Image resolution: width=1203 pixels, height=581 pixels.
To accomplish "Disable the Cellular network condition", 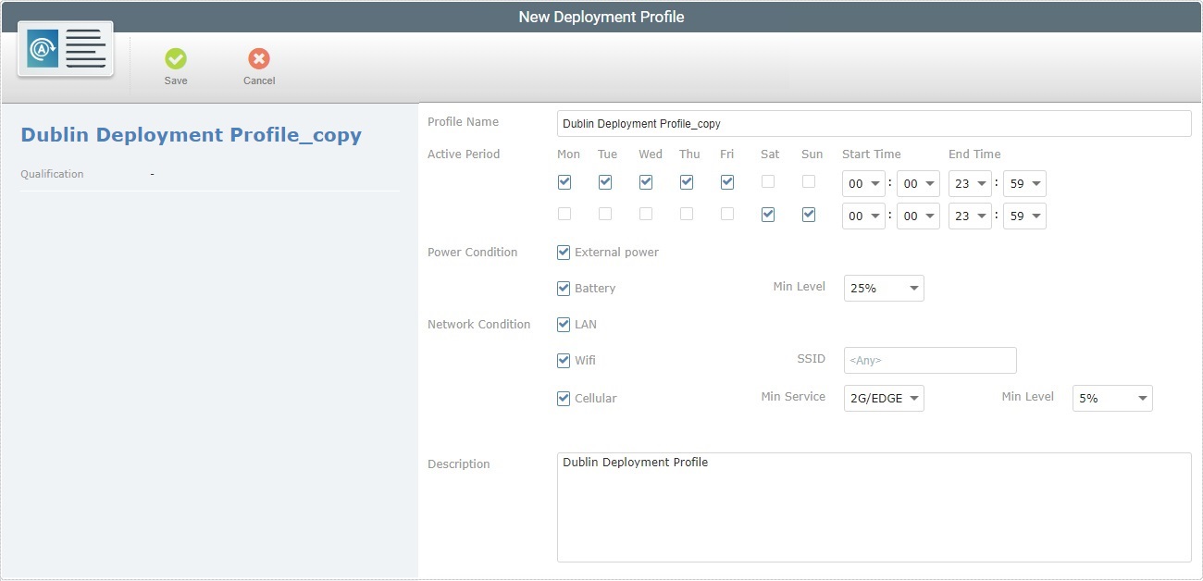I will click(564, 398).
